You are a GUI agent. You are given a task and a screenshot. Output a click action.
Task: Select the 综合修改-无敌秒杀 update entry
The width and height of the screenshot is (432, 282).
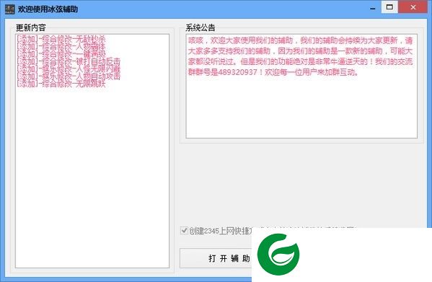tap(61, 39)
